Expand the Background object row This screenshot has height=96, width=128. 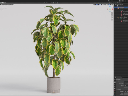pos(117,7)
